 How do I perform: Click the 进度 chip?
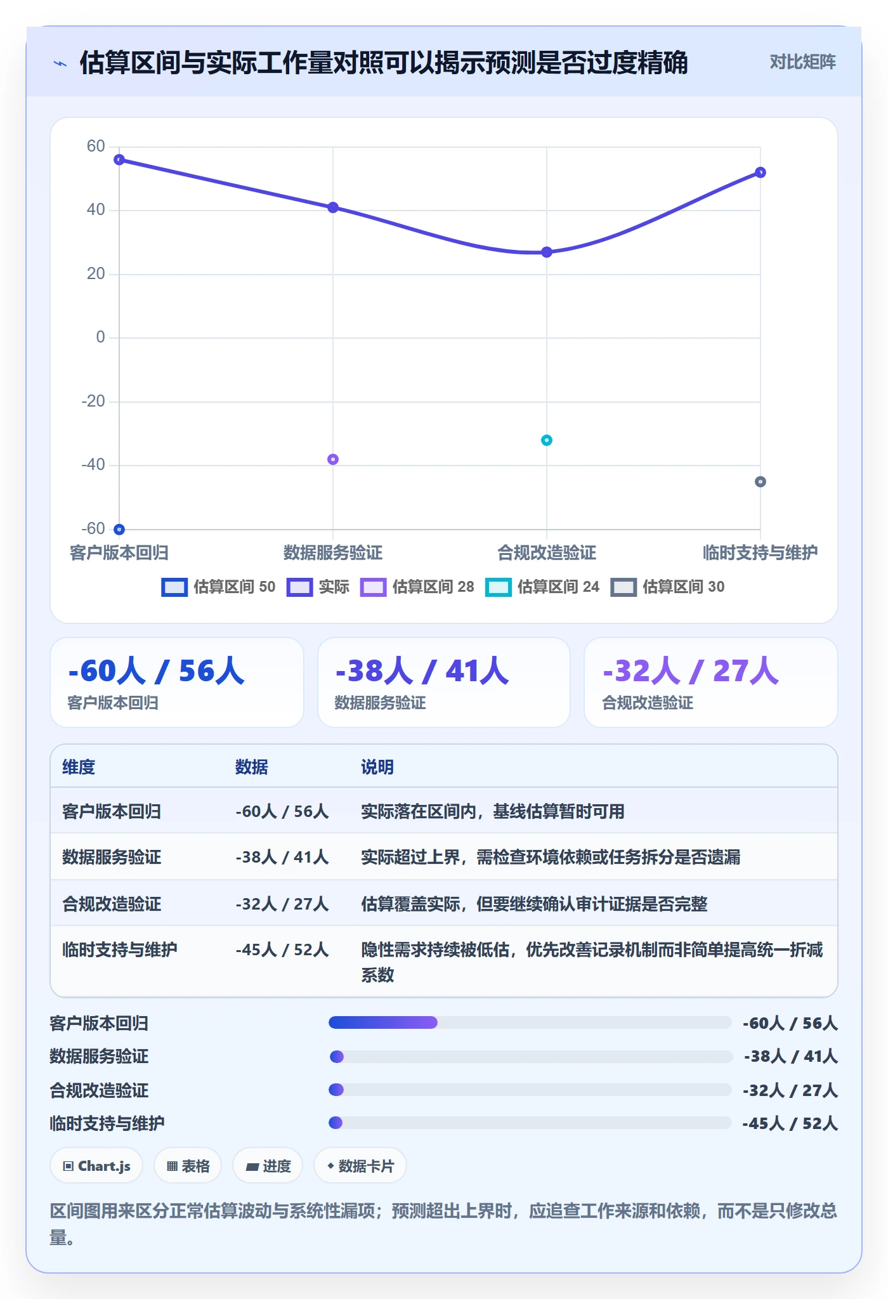click(268, 1166)
